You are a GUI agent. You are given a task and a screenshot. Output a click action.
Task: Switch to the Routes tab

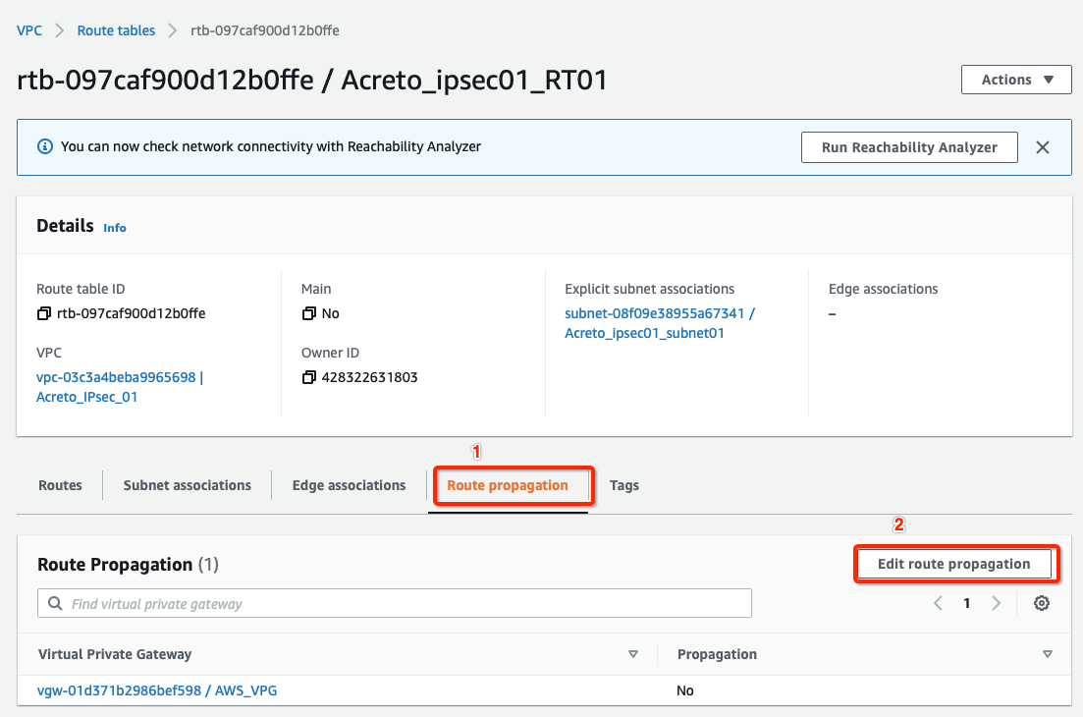coord(60,485)
